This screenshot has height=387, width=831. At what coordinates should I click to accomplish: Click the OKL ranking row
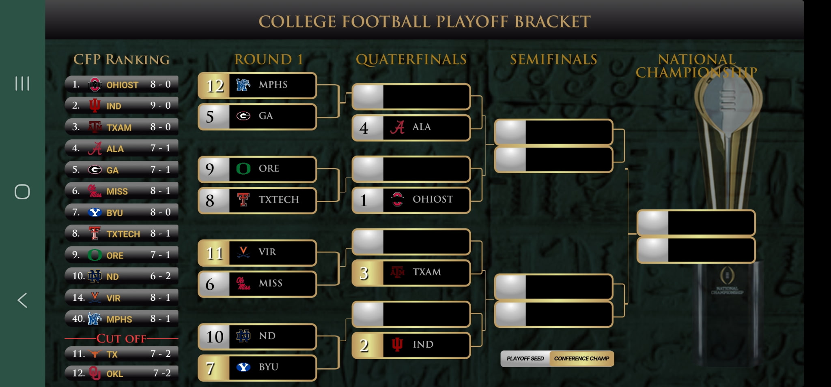pyautogui.click(x=121, y=373)
